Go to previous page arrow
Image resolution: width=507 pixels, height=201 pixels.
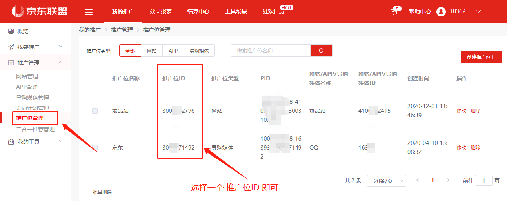[x=418, y=180]
